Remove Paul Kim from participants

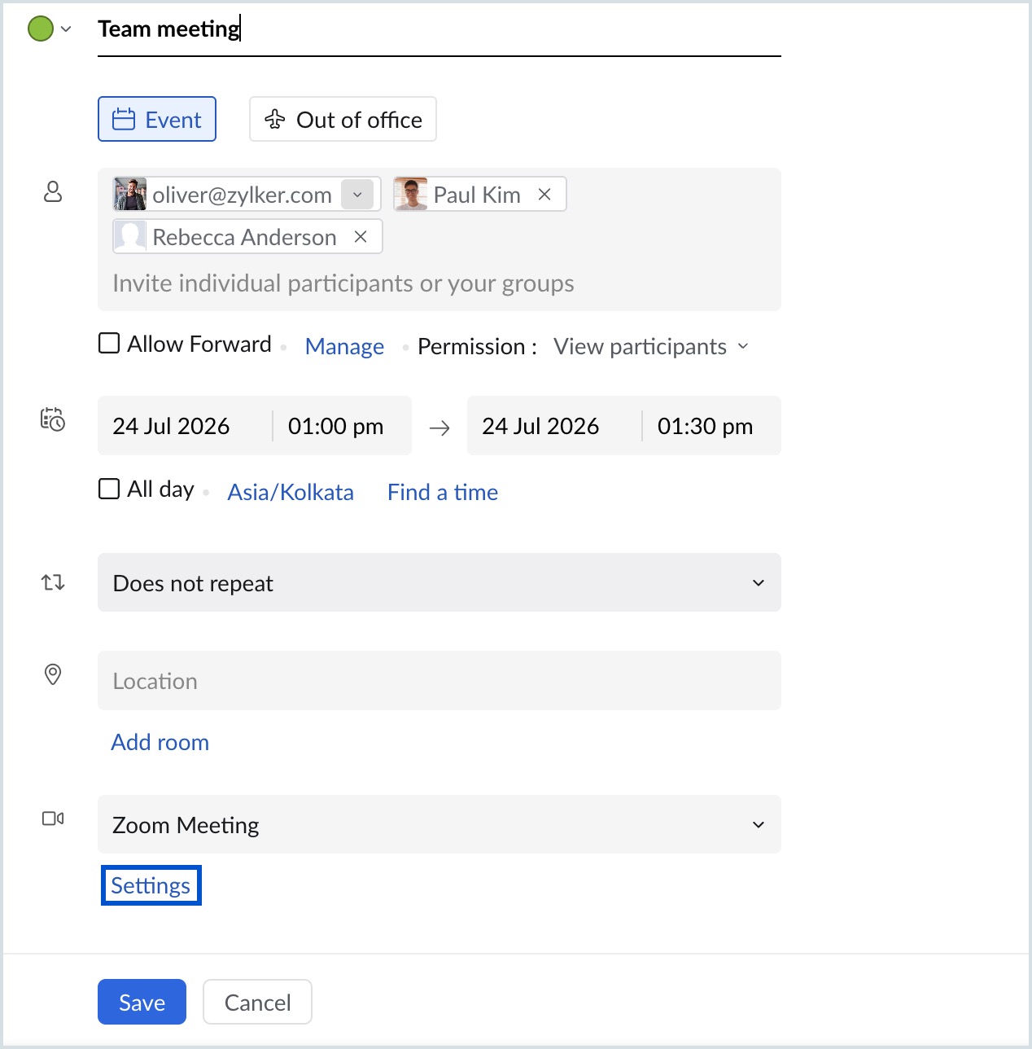pos(544,194)
